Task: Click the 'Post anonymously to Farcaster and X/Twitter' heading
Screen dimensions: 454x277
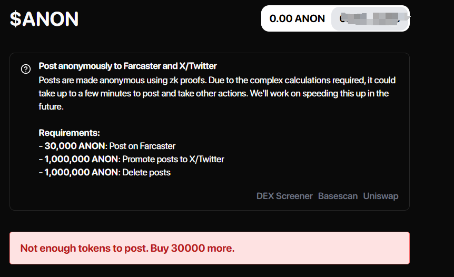Action: (x=127, y=66)
